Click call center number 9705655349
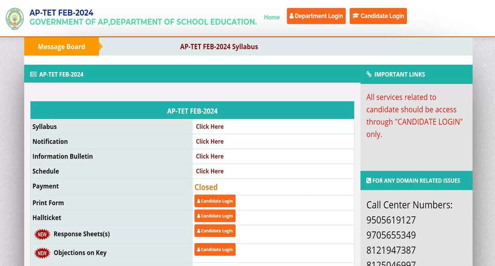Screen dimensions: 495x266 point(391,235)
